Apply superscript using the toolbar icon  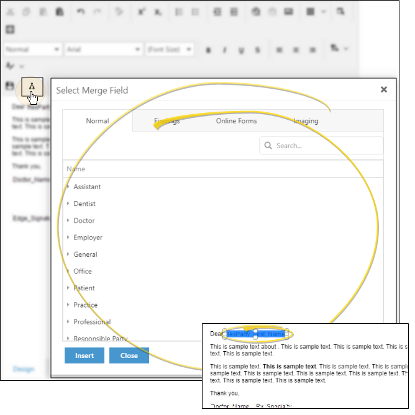(141, 11)
